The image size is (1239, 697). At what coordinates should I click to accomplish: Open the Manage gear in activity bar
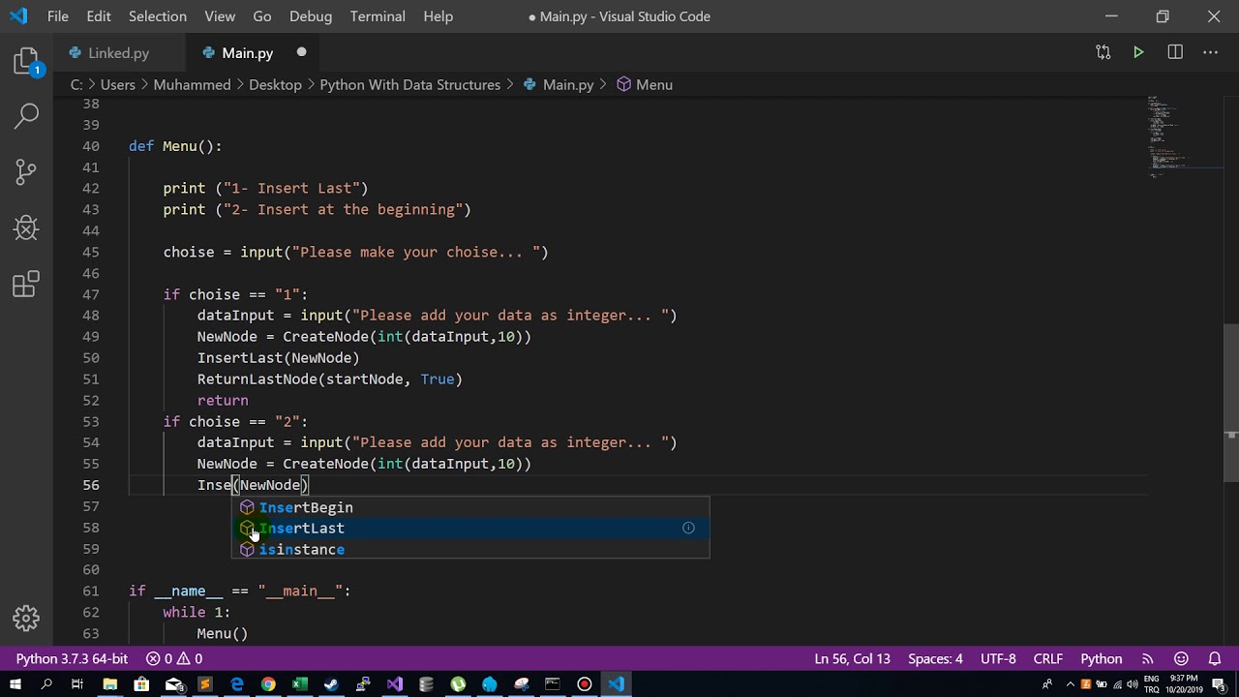[26, 619]
